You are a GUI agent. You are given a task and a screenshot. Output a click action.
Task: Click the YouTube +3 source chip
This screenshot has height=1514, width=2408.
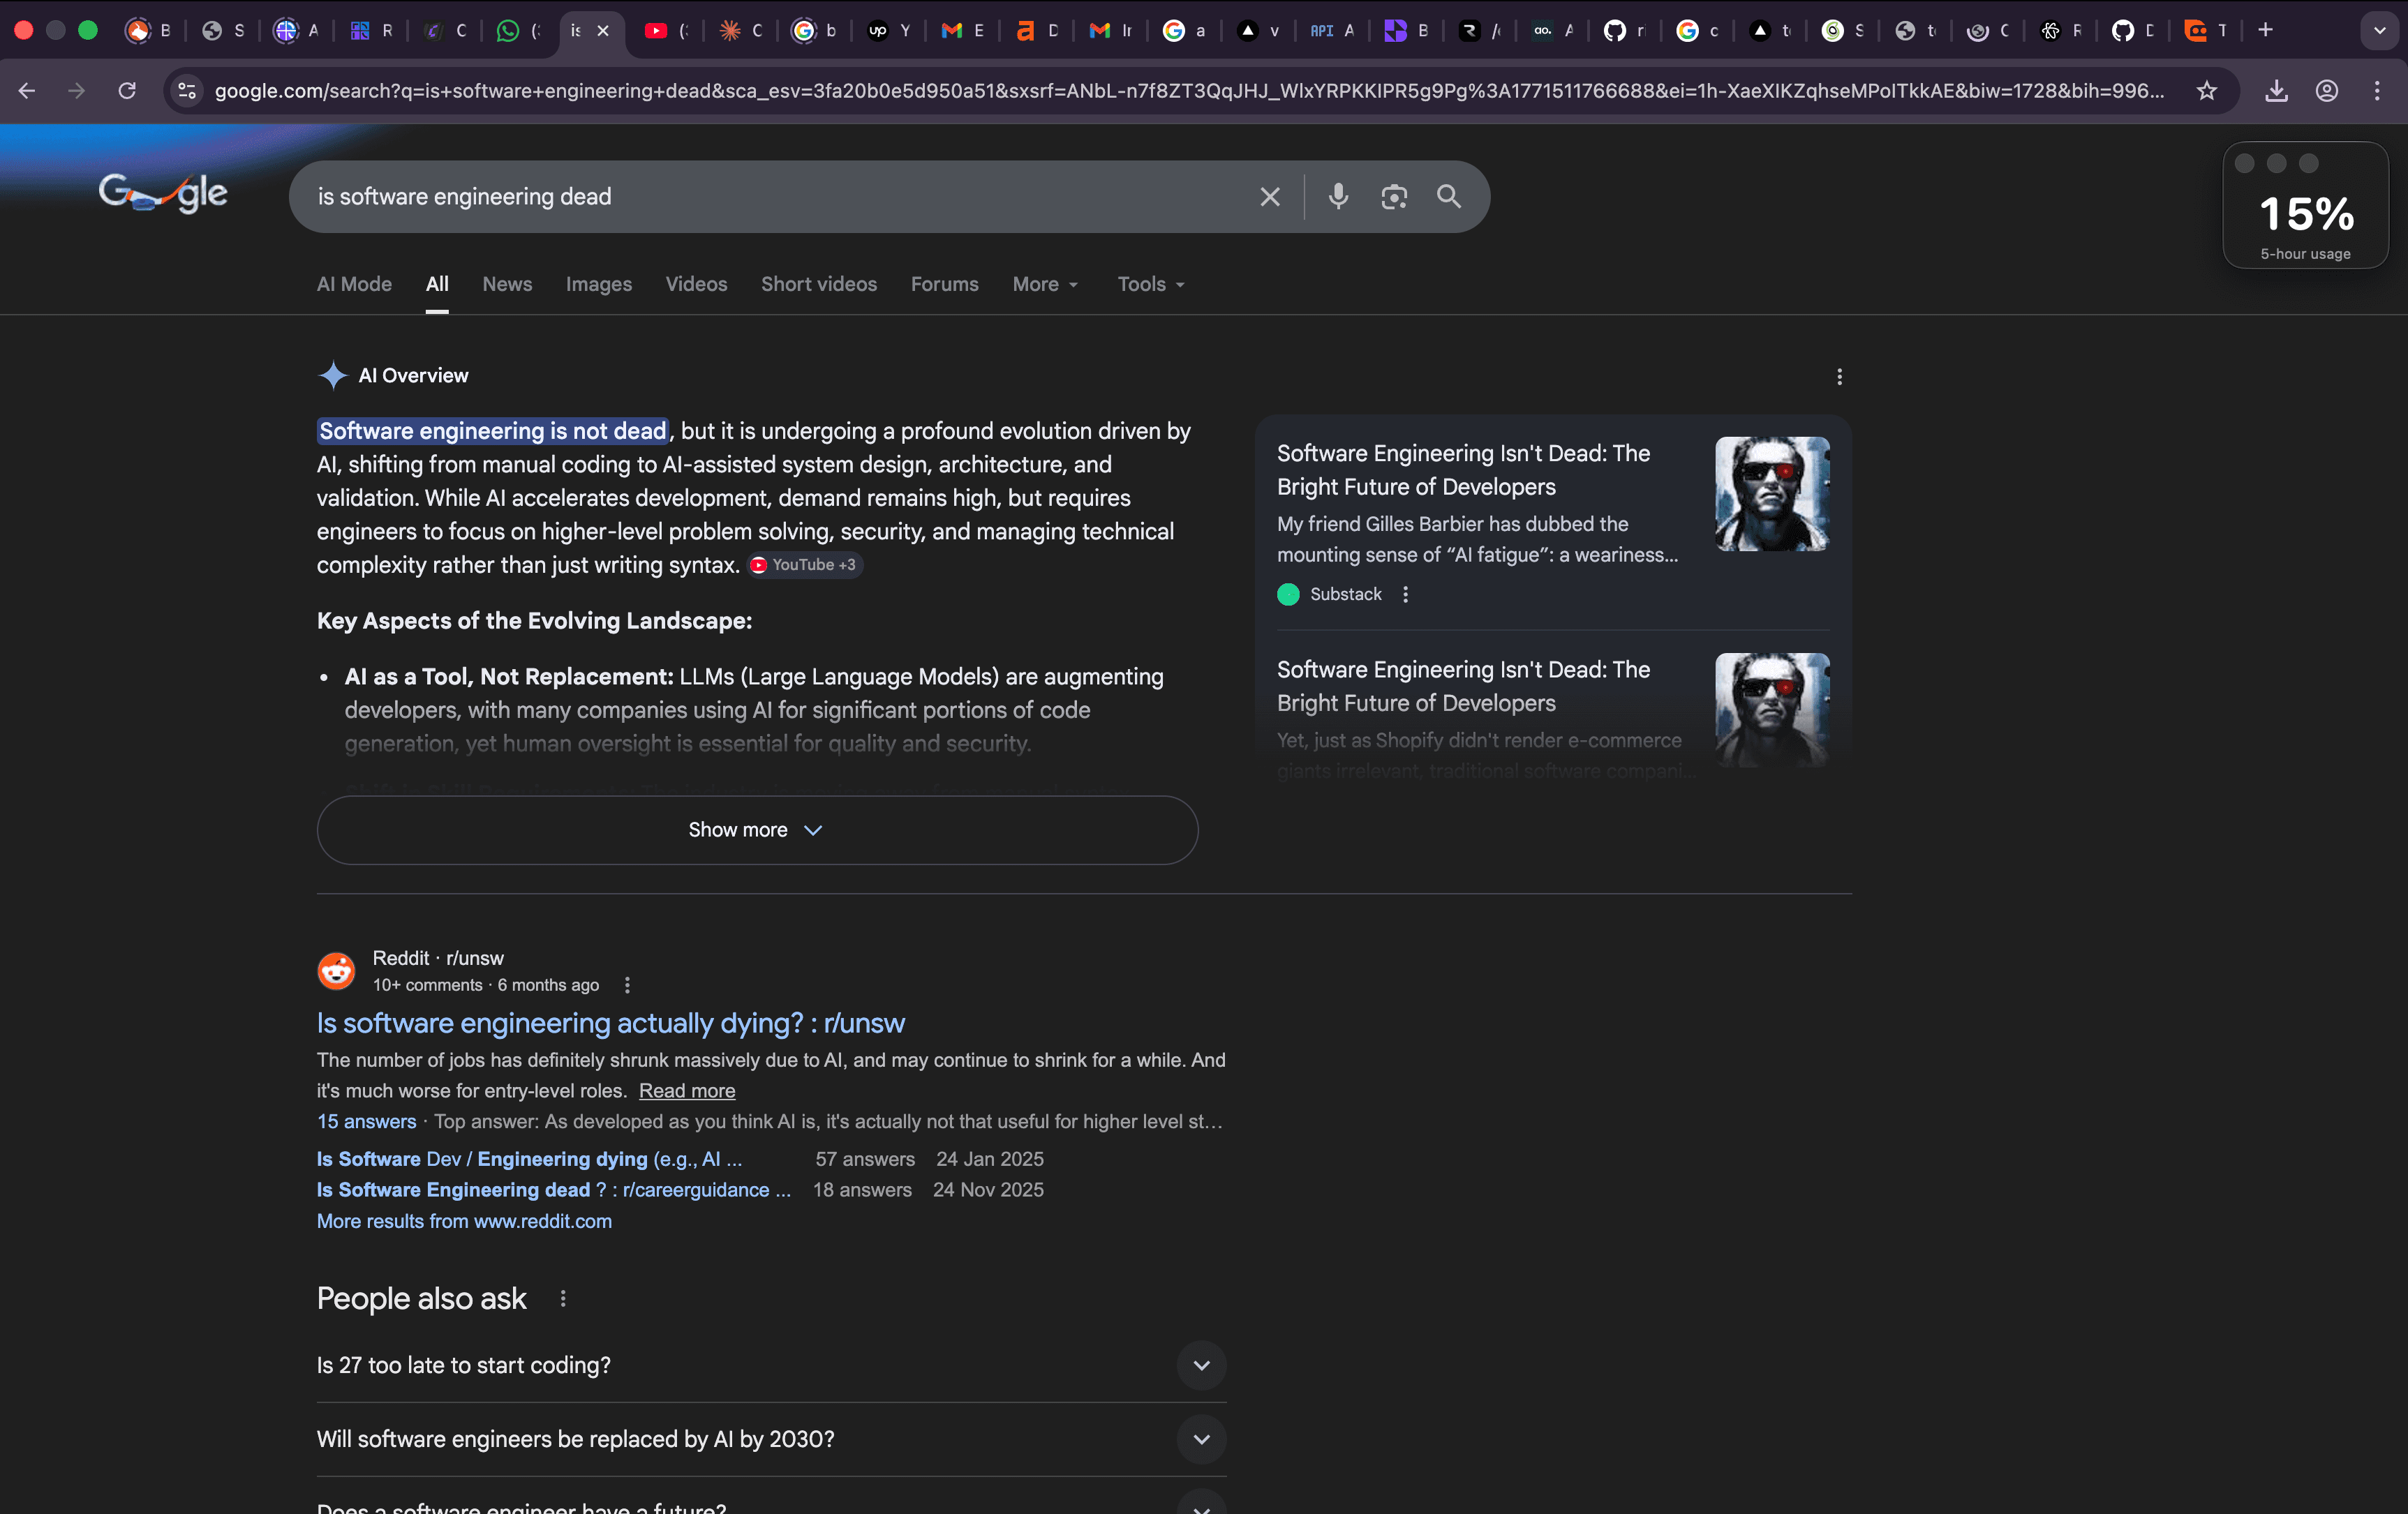(803, 564)
